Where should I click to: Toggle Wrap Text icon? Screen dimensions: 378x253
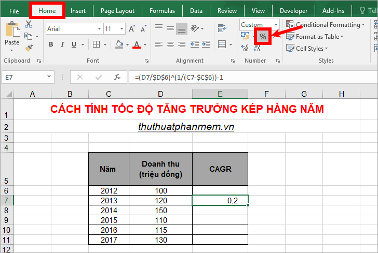pyautogui.click(x=222, y=28)
